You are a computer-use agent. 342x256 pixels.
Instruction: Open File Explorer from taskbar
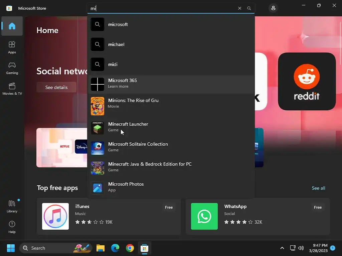(101, 248)
